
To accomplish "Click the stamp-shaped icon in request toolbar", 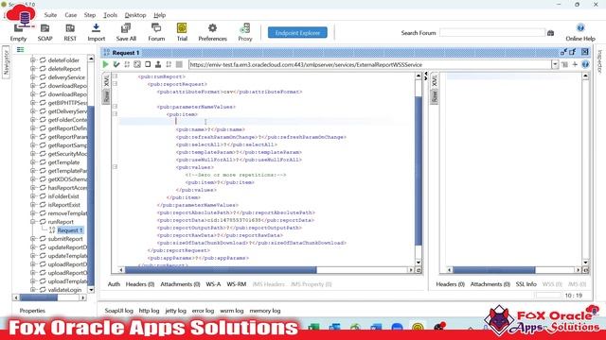I will pyautogui.click(x=158, y=64).
